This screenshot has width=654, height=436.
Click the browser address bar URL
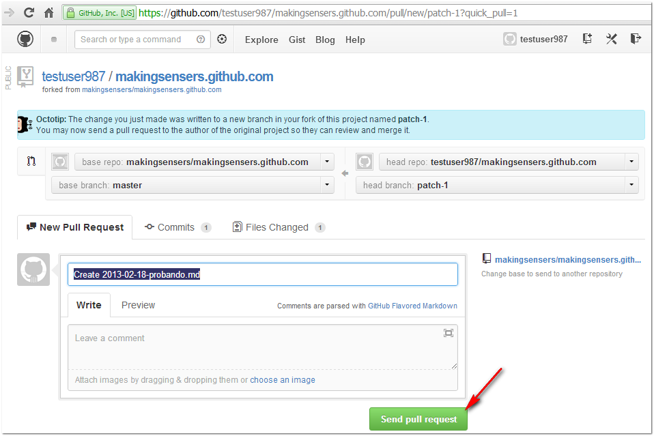point(328,13)
